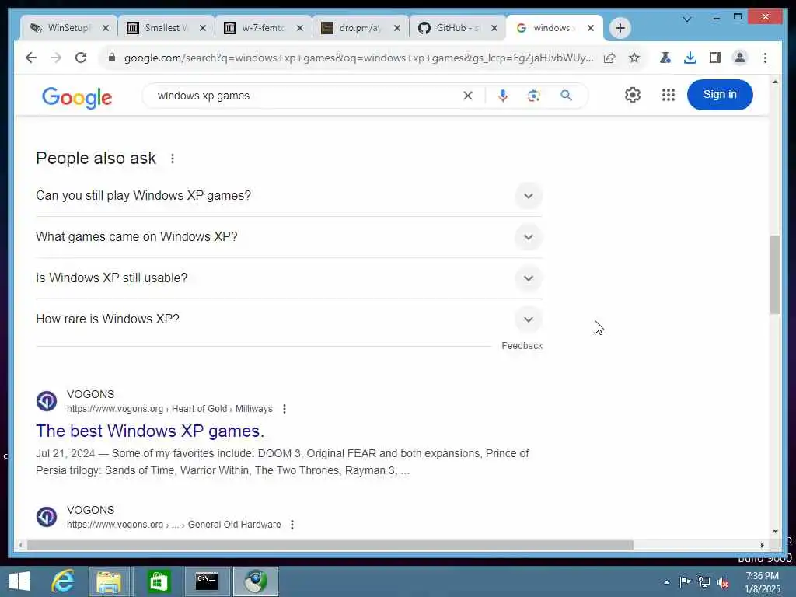Show hidden system tray icons
Viewport: 796px width, 597px height.
[x=666, y=582]
